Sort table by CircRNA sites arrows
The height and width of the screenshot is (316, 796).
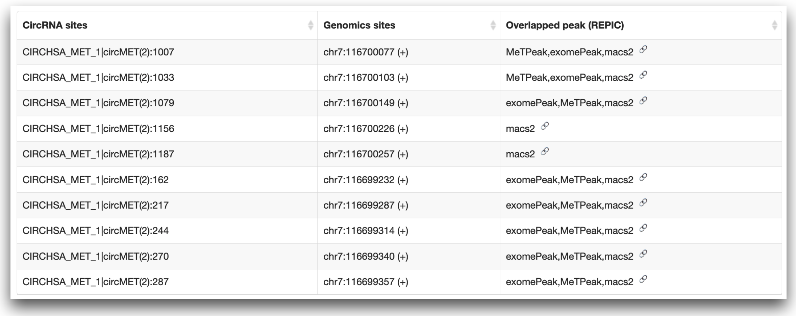point(310,25)
